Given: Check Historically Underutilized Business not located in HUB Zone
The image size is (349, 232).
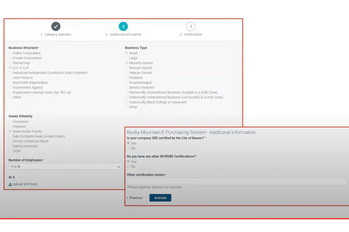Looking at the screenshot, I should [127, 97].
